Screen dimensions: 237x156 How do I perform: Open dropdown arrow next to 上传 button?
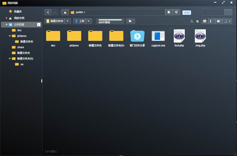click(89, 21)
